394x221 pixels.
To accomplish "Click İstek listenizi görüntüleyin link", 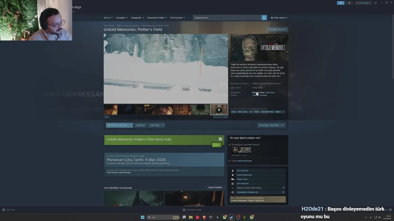I will (x=119, y=173).
